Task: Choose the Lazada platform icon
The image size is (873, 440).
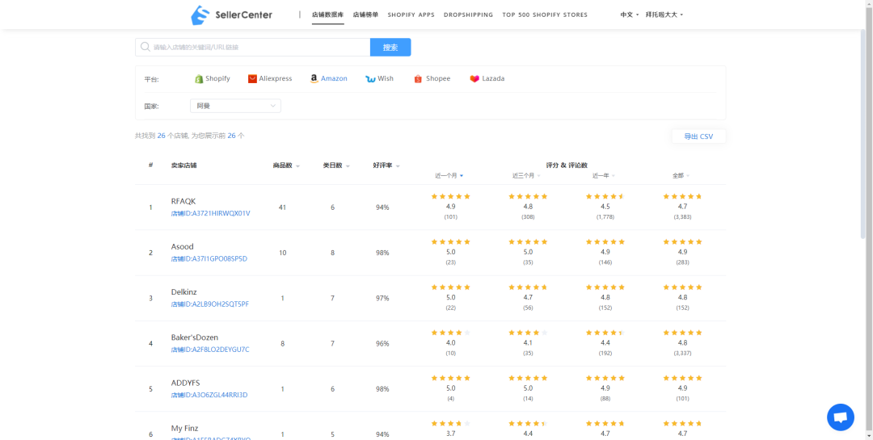Action: [474, 79]
